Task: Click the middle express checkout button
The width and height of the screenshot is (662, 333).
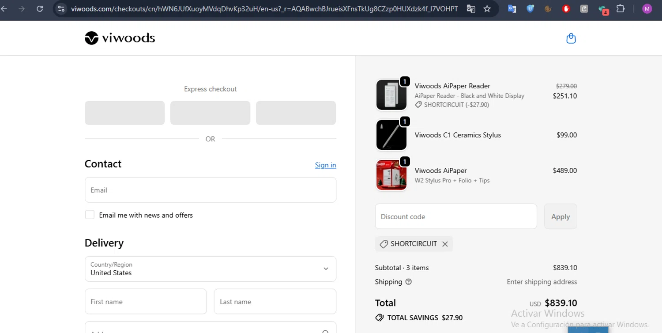Action: [x=210, y=113]
